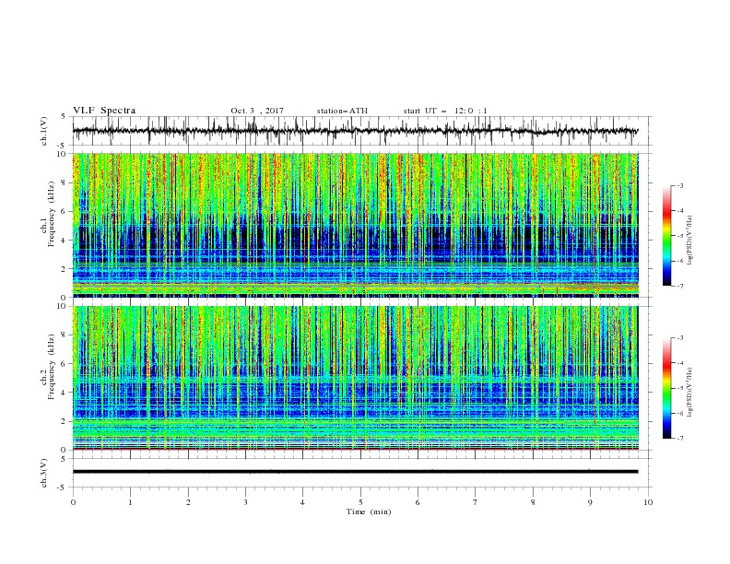
Task: Click the "ch.1(V)" waveform axis label
Action: tap(44, 131)
